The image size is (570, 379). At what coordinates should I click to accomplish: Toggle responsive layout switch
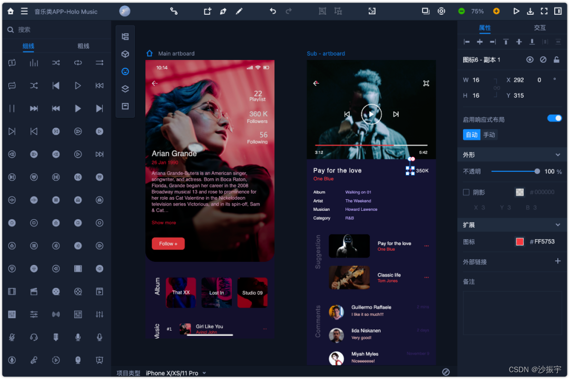point(554,118)
